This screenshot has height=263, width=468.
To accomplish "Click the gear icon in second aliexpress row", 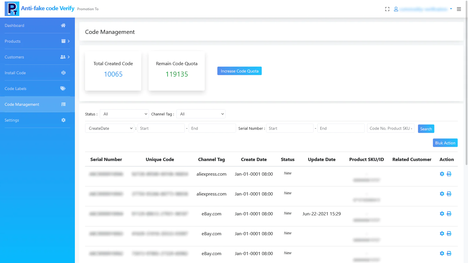I will tap(442, 194).
